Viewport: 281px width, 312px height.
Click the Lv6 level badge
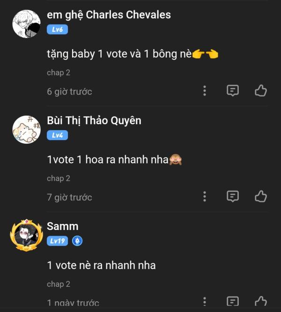click(x=57, y=30)
